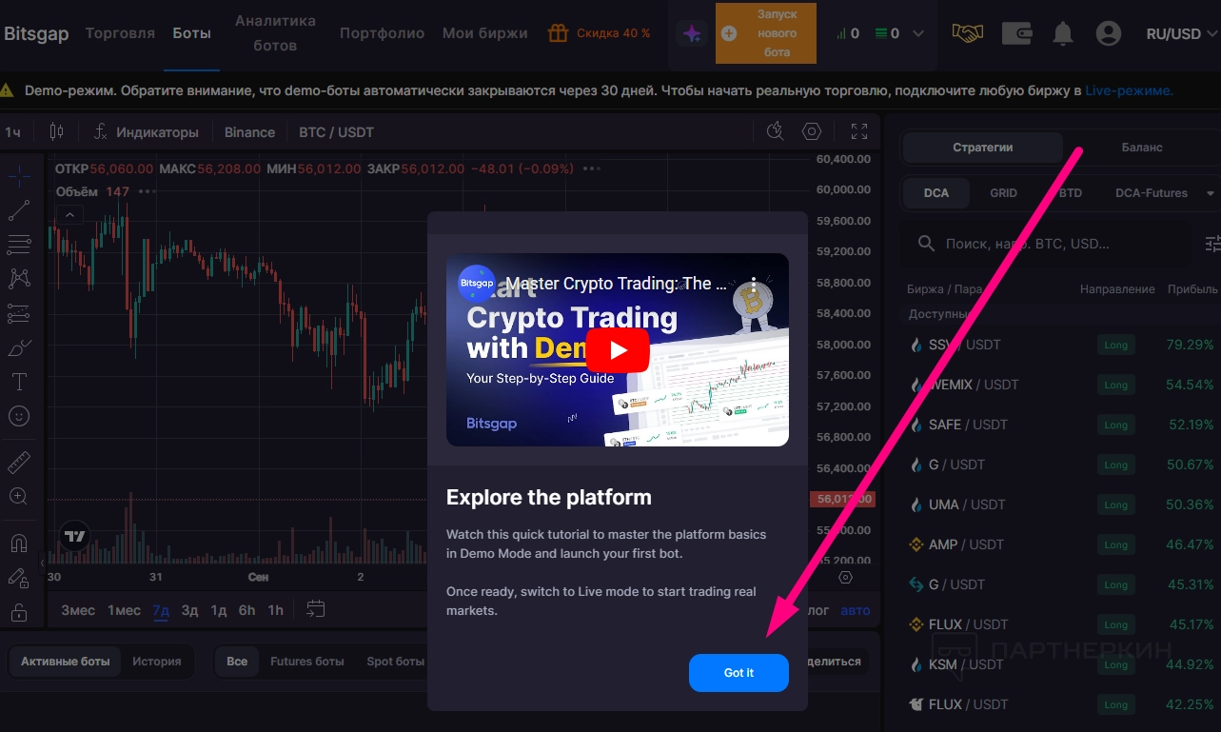The image size is (1221, 732).
Task: Open the wallet icon in header
Action: [1017, 33]
